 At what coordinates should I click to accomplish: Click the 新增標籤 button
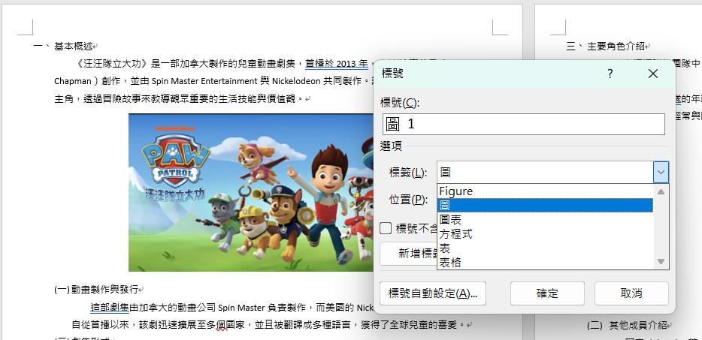[408, 254]
